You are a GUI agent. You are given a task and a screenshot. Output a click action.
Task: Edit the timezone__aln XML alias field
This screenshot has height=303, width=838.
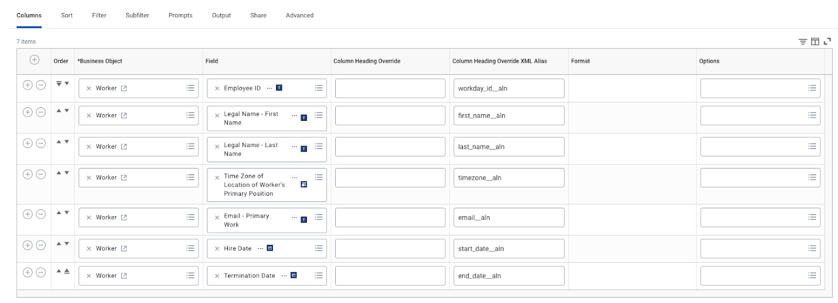(509, 178)
